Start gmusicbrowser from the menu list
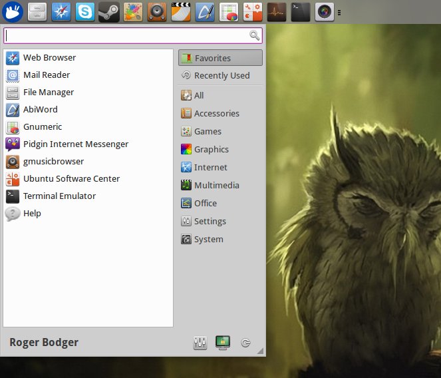This screenshot has height=378, width=441. click(53, 162)
